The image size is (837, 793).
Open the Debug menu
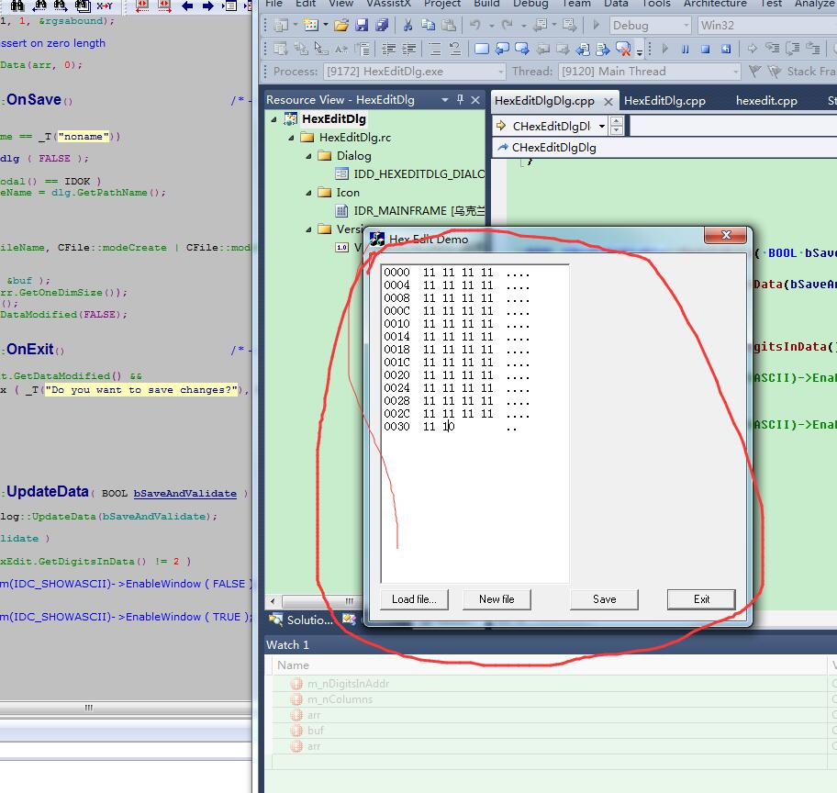(530, 5)
